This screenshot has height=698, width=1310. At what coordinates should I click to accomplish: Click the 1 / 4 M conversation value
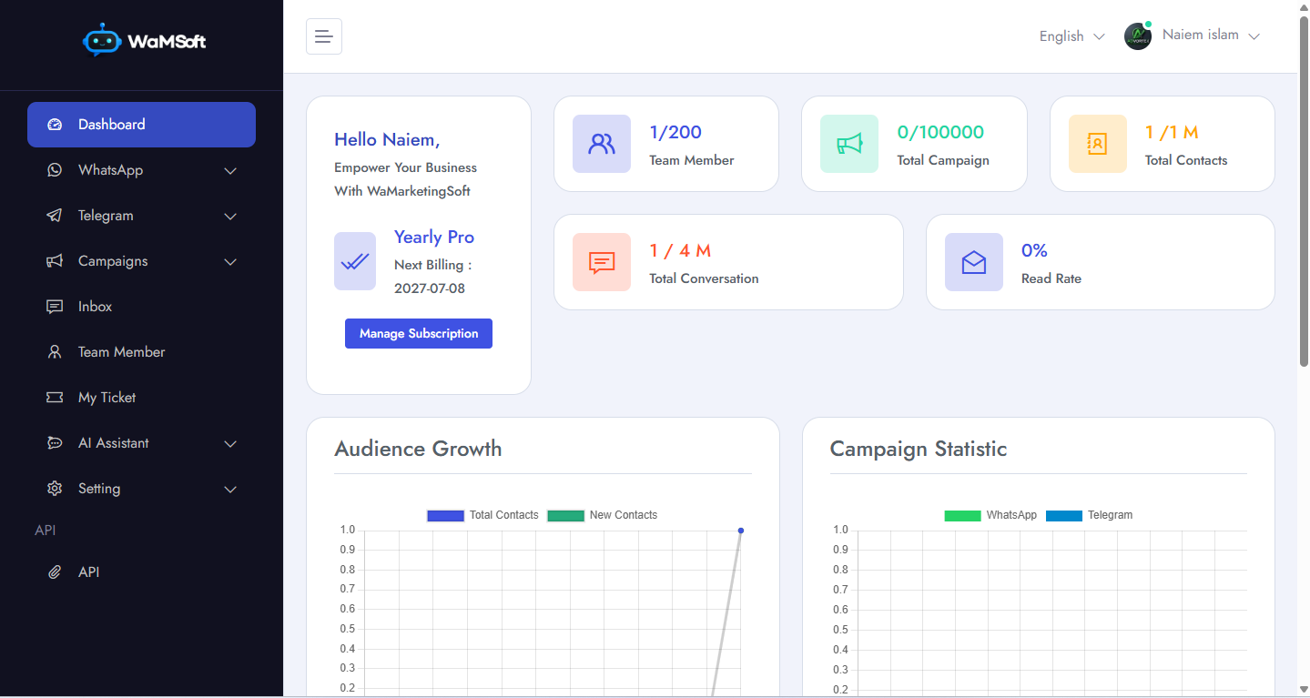tap(680, 250)
